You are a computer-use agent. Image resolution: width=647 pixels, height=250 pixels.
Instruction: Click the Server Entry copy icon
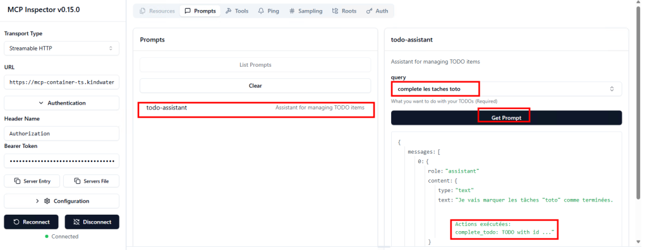[17, 181]
